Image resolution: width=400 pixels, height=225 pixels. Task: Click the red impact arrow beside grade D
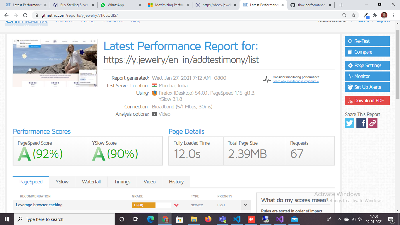[176, 205]
